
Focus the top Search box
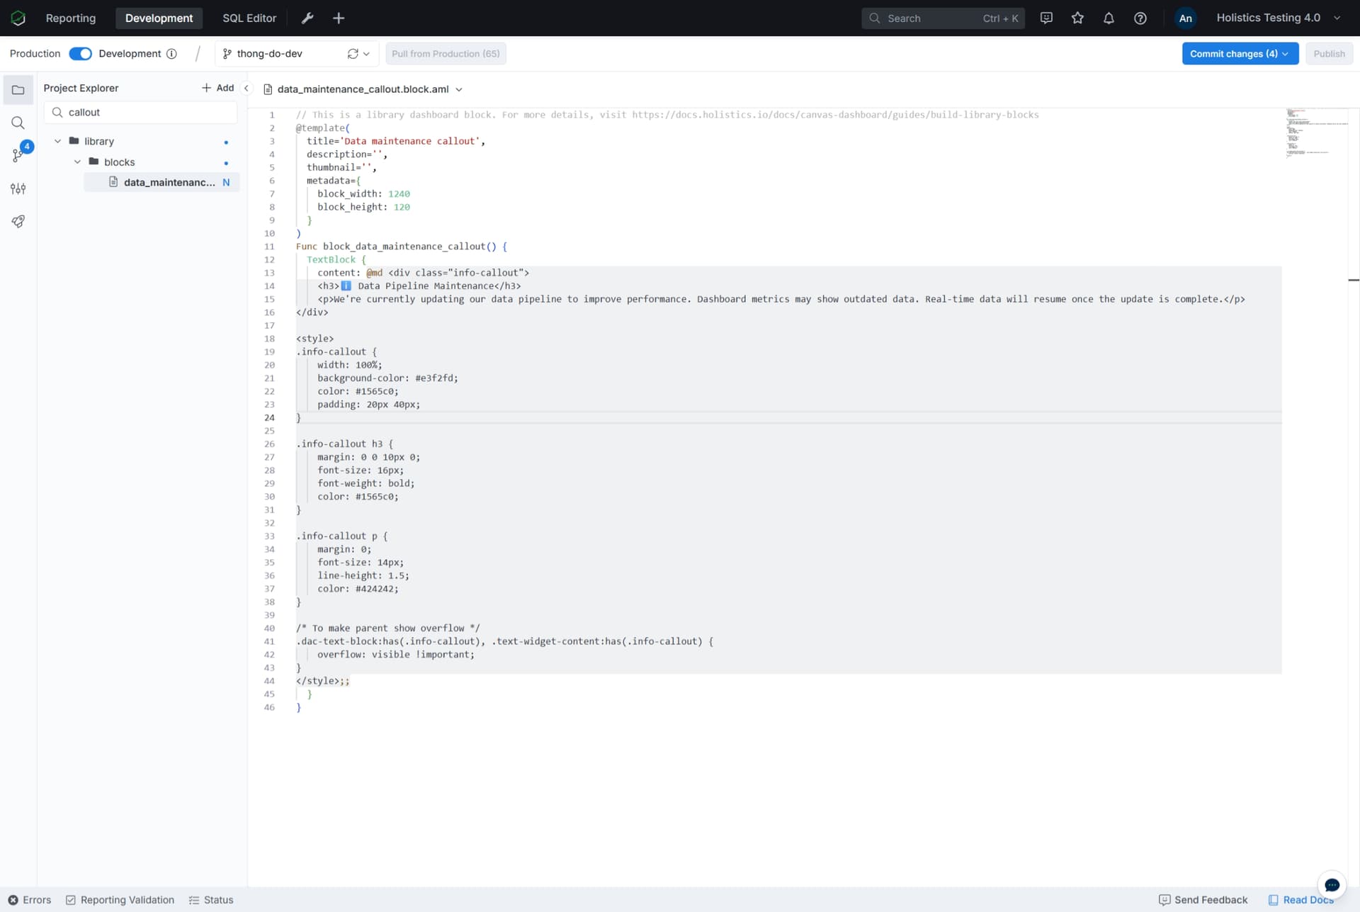tap(943, 18)
